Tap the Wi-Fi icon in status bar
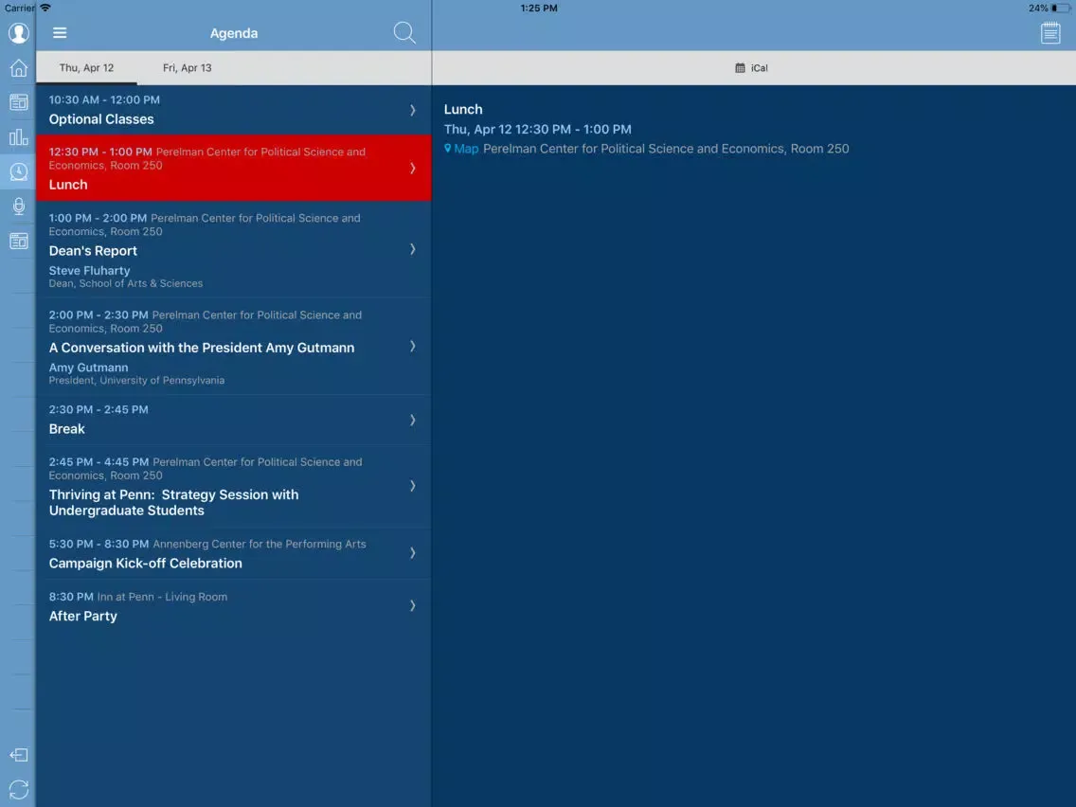This screenshot has height=807, width=1076. point(45,9)
